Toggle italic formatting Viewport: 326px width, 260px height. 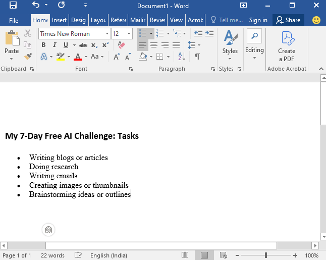(55, 45)
